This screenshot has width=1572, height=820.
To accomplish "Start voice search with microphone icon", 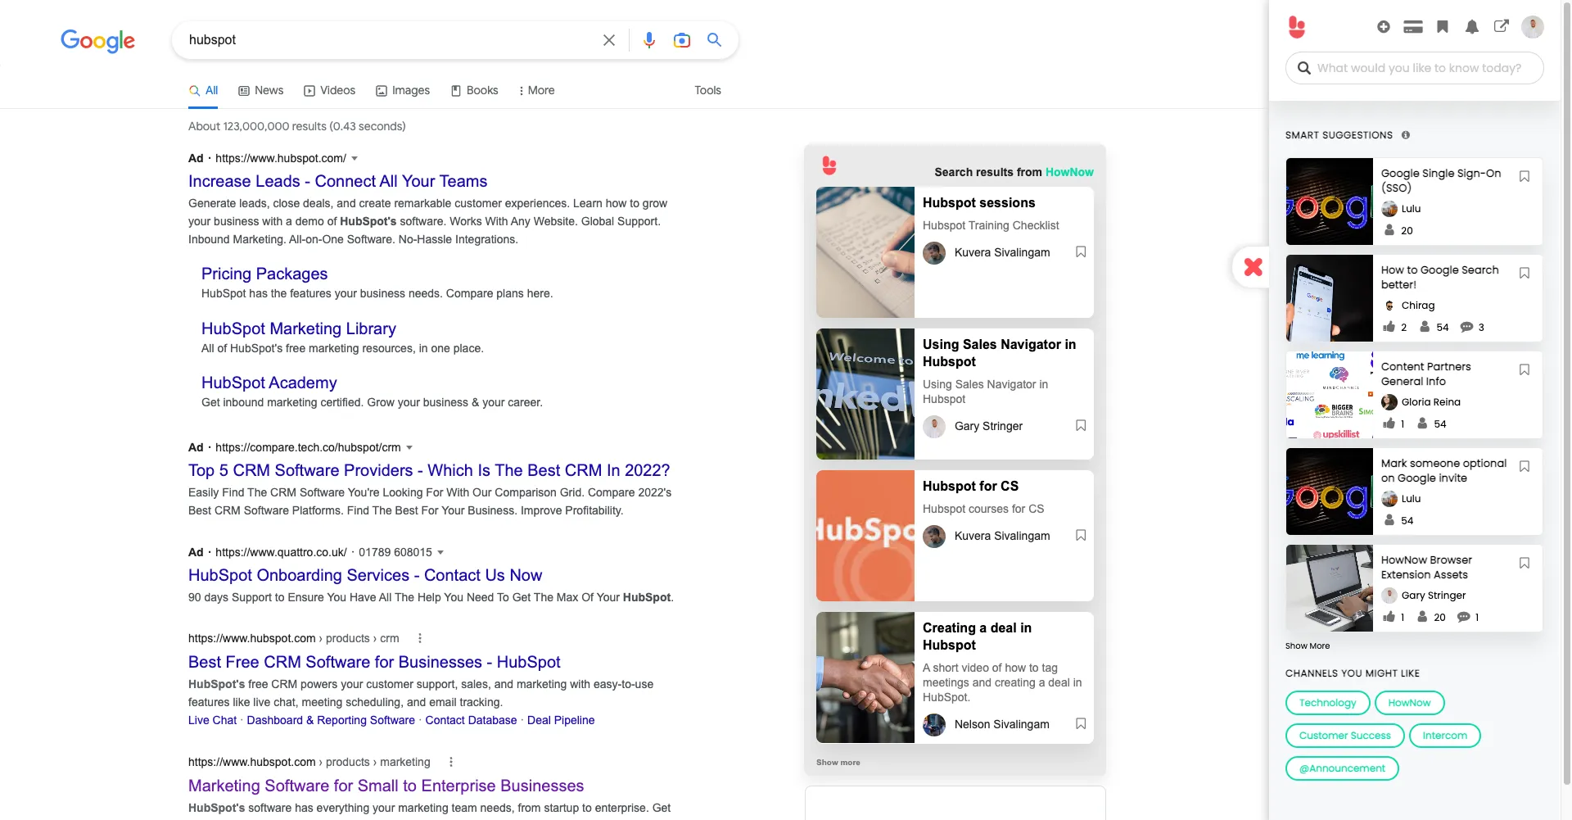I will point(649,40).
